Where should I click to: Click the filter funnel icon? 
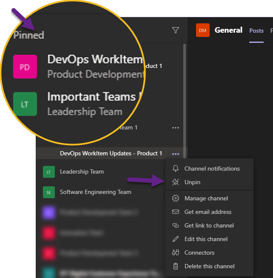click(175, 30)
